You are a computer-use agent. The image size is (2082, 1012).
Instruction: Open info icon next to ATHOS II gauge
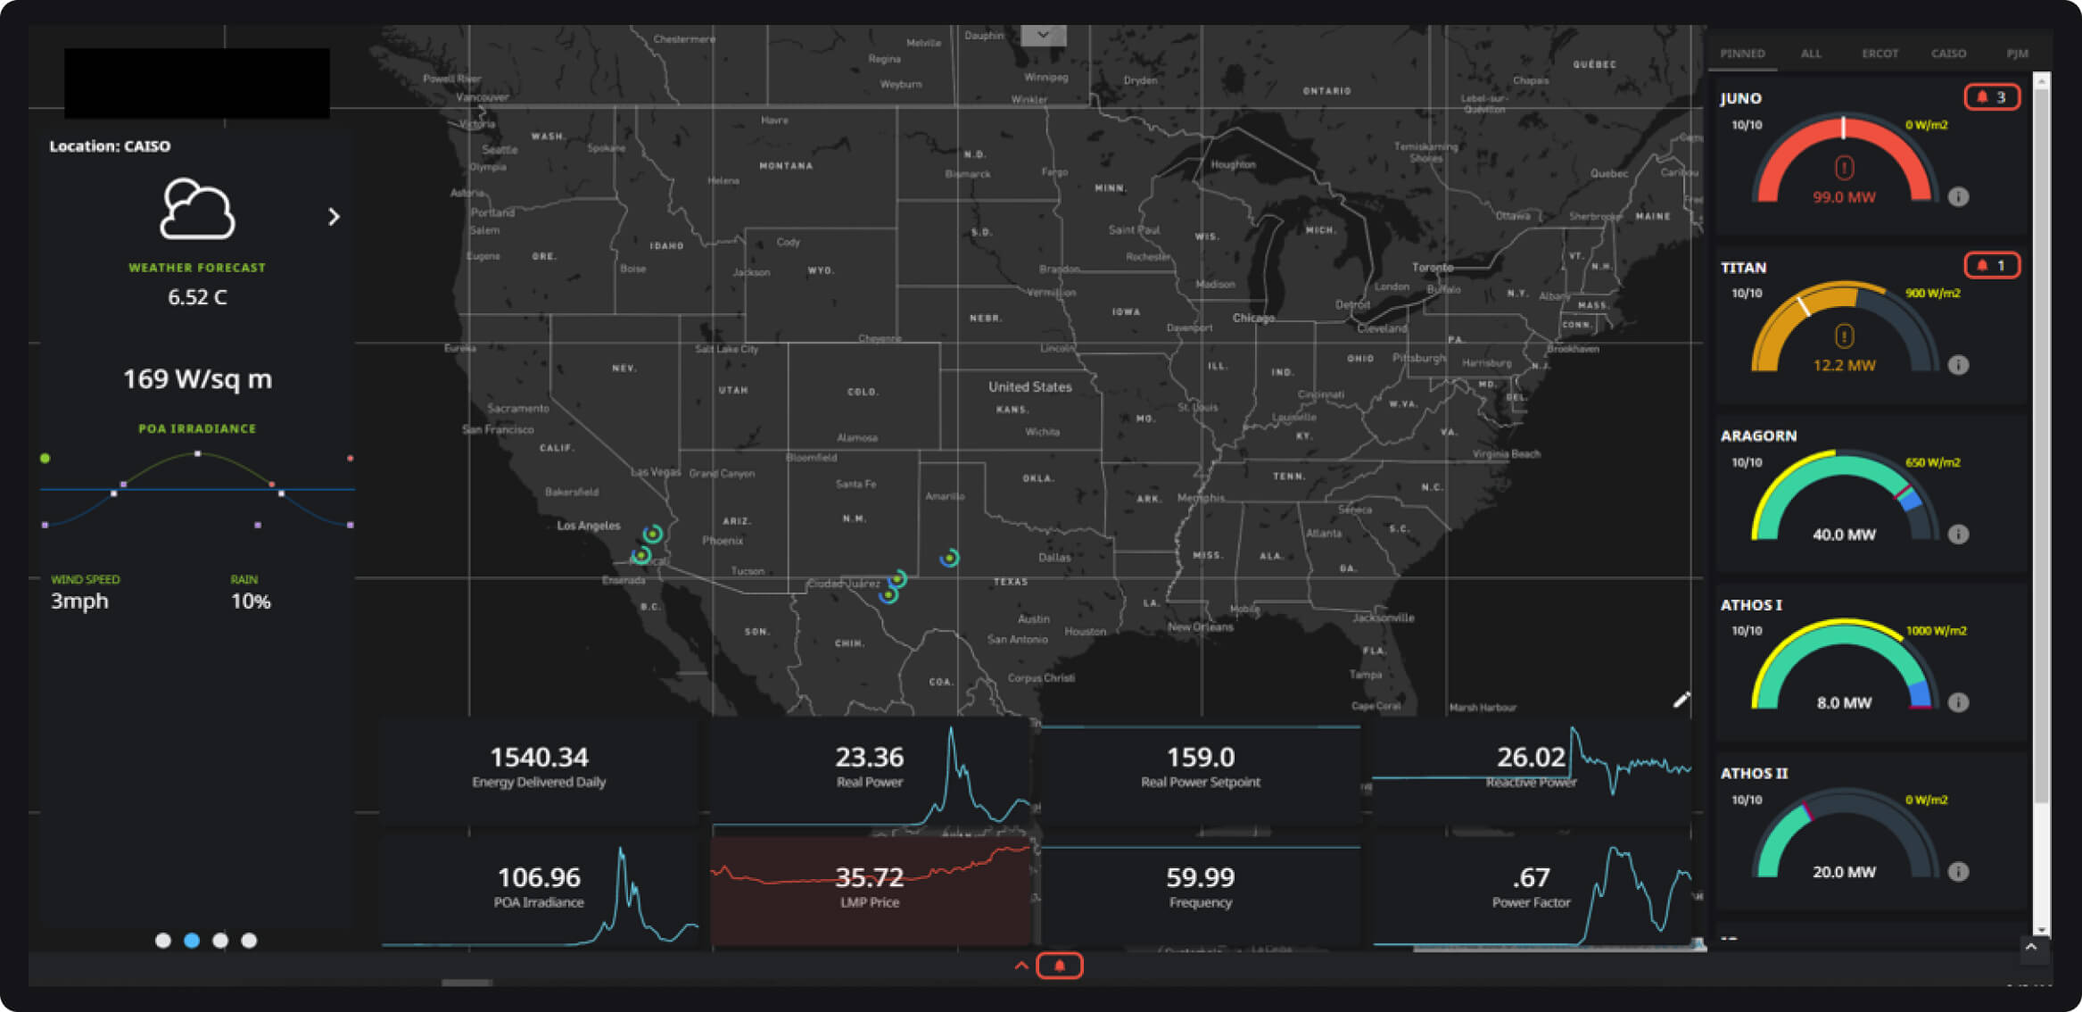coord(1959,871)
